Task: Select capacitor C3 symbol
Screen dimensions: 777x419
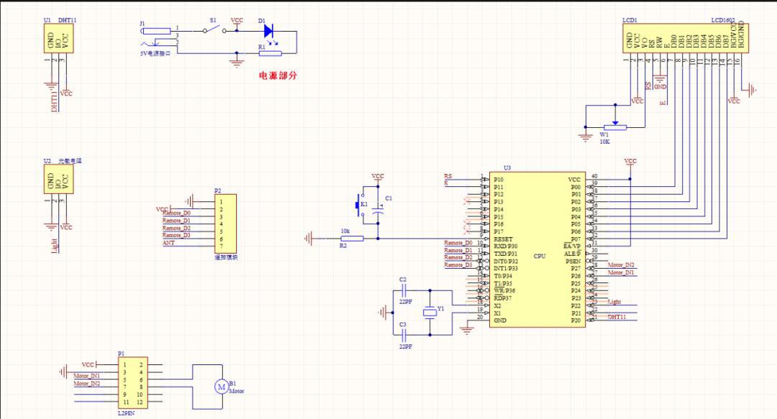Action: tap(403, 335)
